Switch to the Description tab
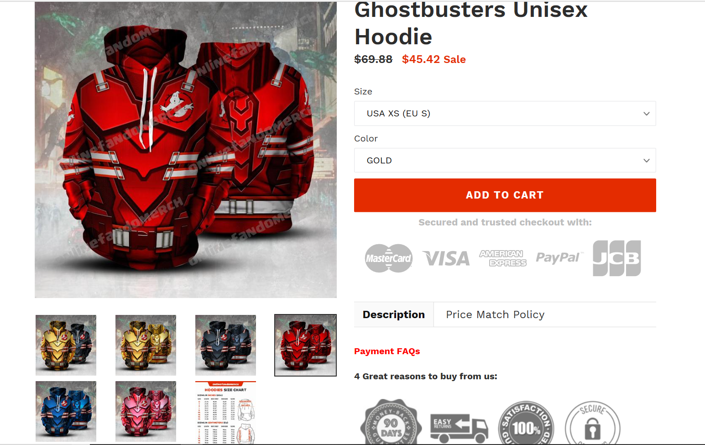This screenshot has height=445, width=705. coord(394,314)
